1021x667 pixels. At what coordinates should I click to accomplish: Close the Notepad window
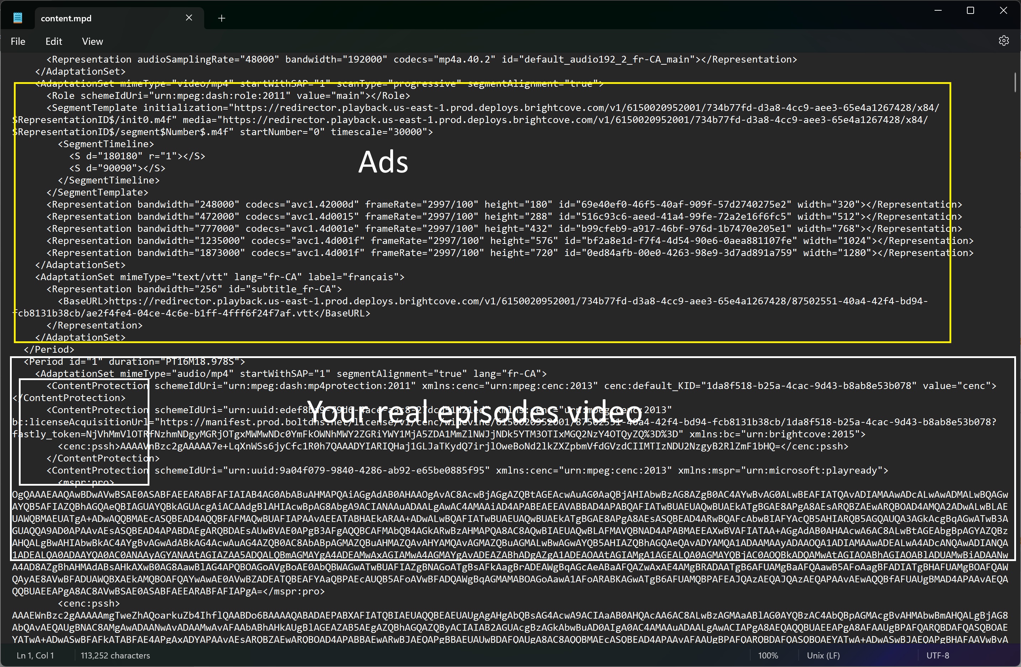[x=1003, y=11]
